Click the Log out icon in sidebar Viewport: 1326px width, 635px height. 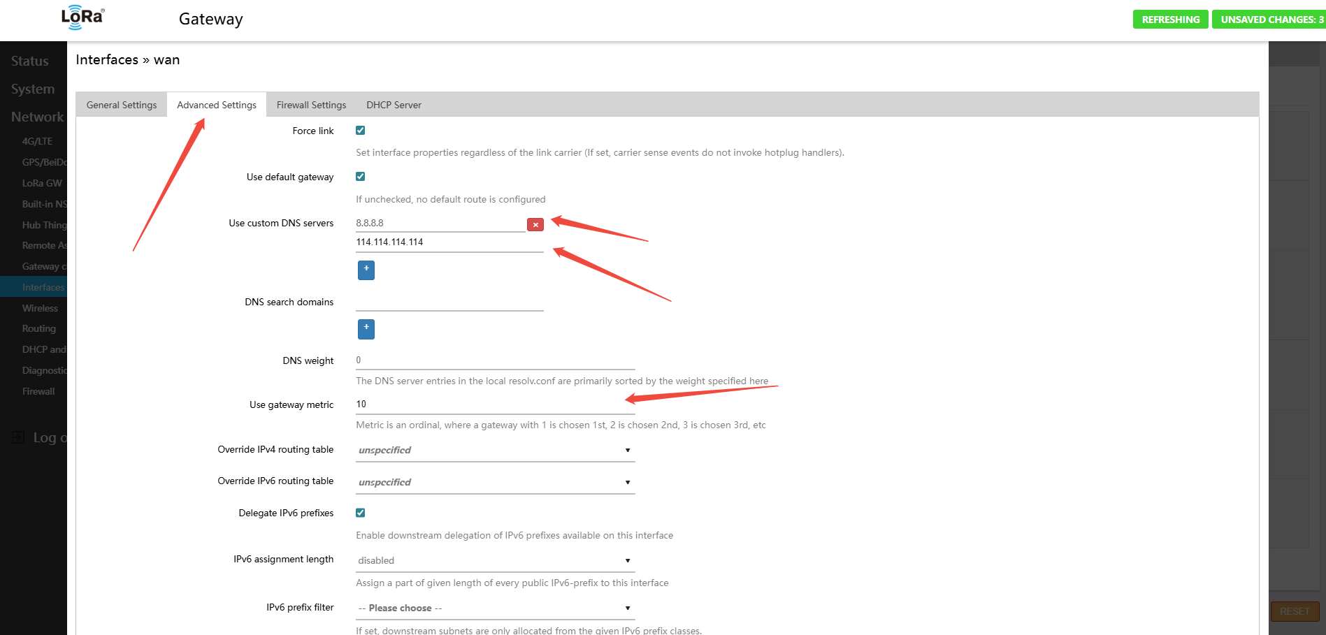[18, 438]
